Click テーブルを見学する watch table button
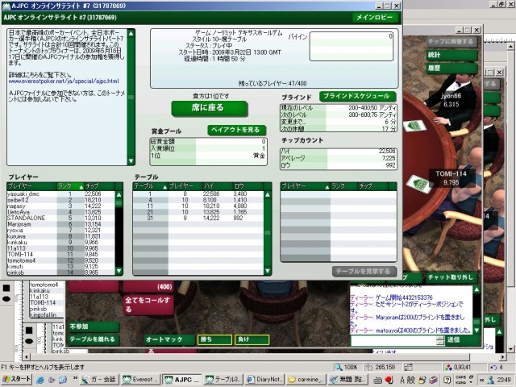This screenshot has height=387, width=516. [x=364, y=272]
